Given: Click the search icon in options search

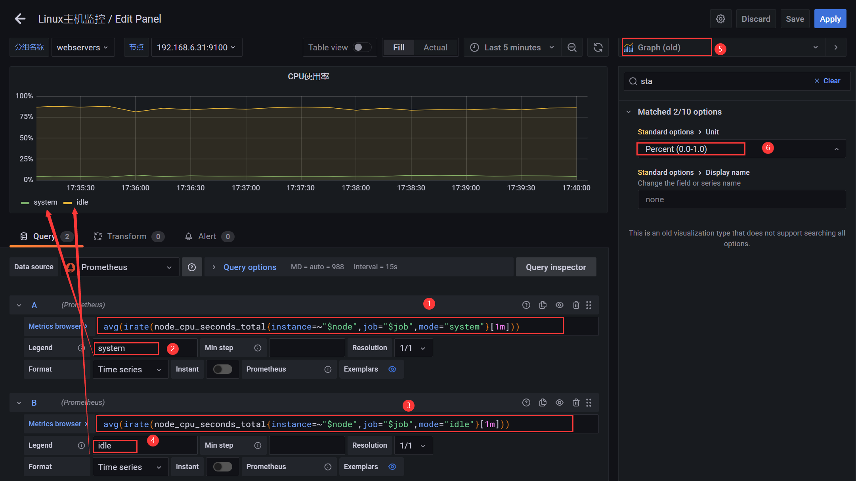Looking at the screenshot, I should (x=633, y=81).
